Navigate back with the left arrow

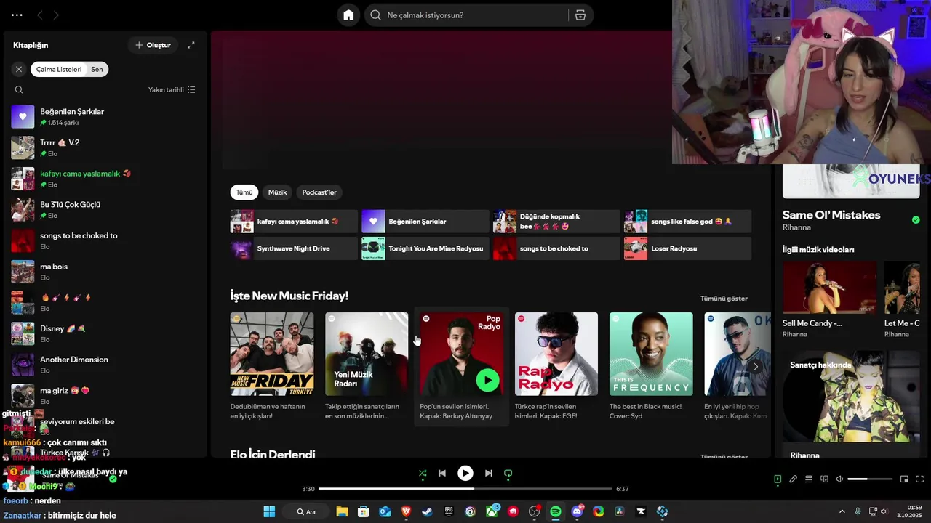(40, 15)
